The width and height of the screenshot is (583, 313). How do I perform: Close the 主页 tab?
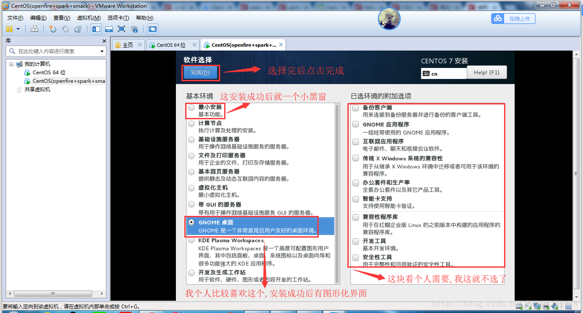(x=140, y=45)
